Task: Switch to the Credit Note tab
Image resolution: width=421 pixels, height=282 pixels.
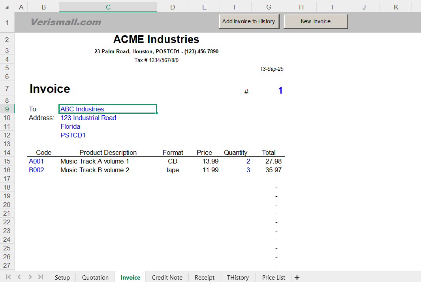Action: [x=167, y=277]
